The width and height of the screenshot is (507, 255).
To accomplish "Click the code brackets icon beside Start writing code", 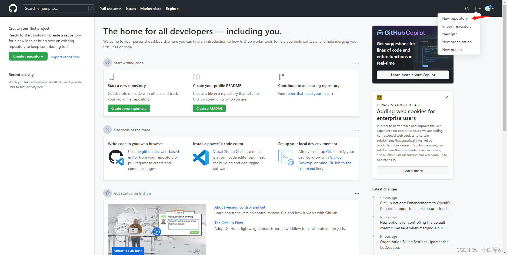I will (107, 62).
